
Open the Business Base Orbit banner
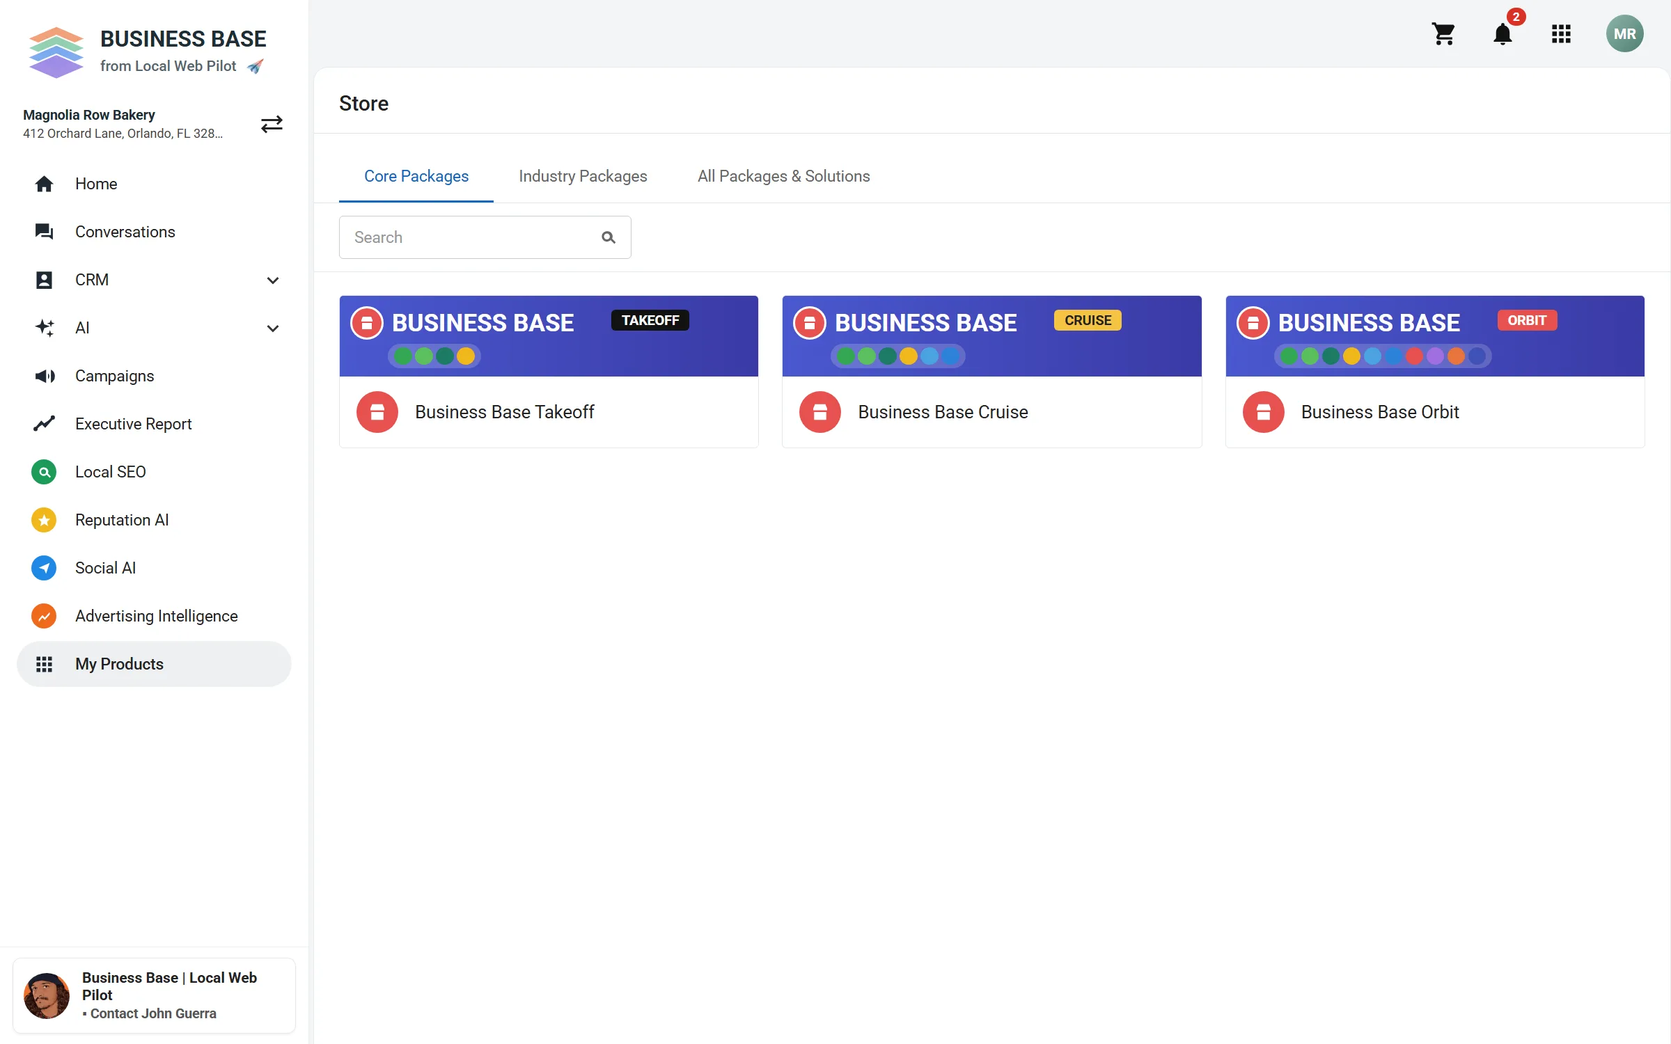1435,336
